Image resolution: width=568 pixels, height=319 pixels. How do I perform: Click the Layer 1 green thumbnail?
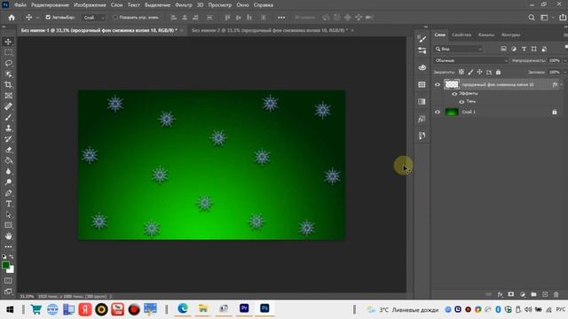pyautogui.click(x=452, y=113)
